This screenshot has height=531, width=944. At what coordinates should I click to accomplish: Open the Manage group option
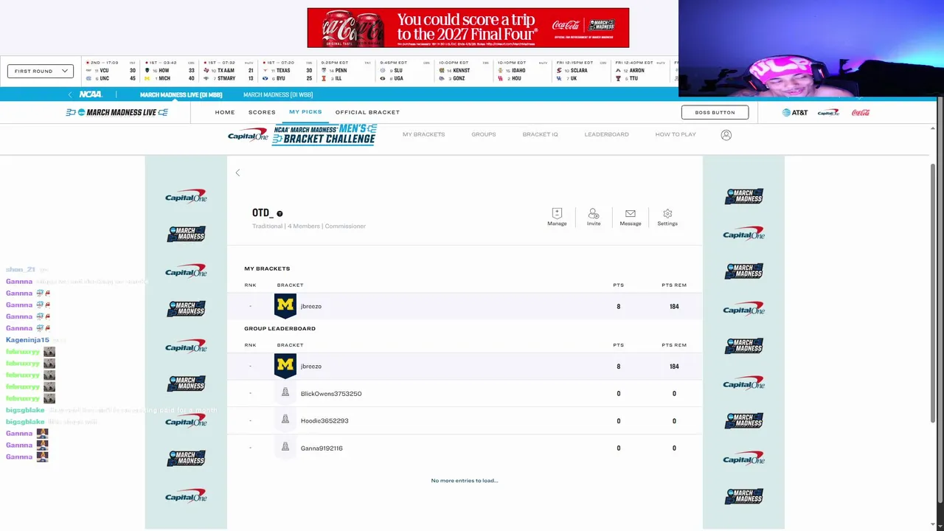point(557,217)
